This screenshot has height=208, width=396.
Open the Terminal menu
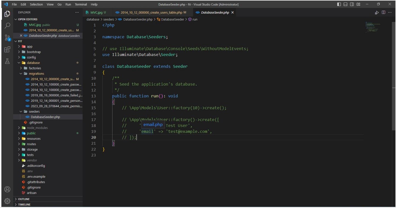click(81, 4)
